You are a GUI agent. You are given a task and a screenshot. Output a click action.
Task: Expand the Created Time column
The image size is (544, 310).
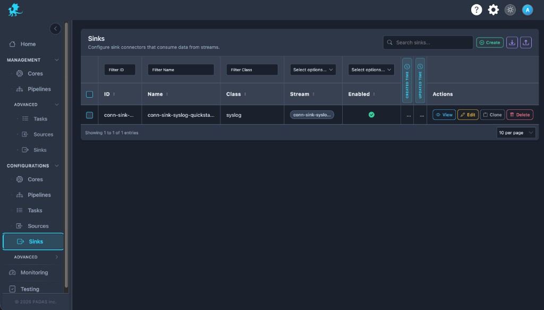(x=407, y=81)
